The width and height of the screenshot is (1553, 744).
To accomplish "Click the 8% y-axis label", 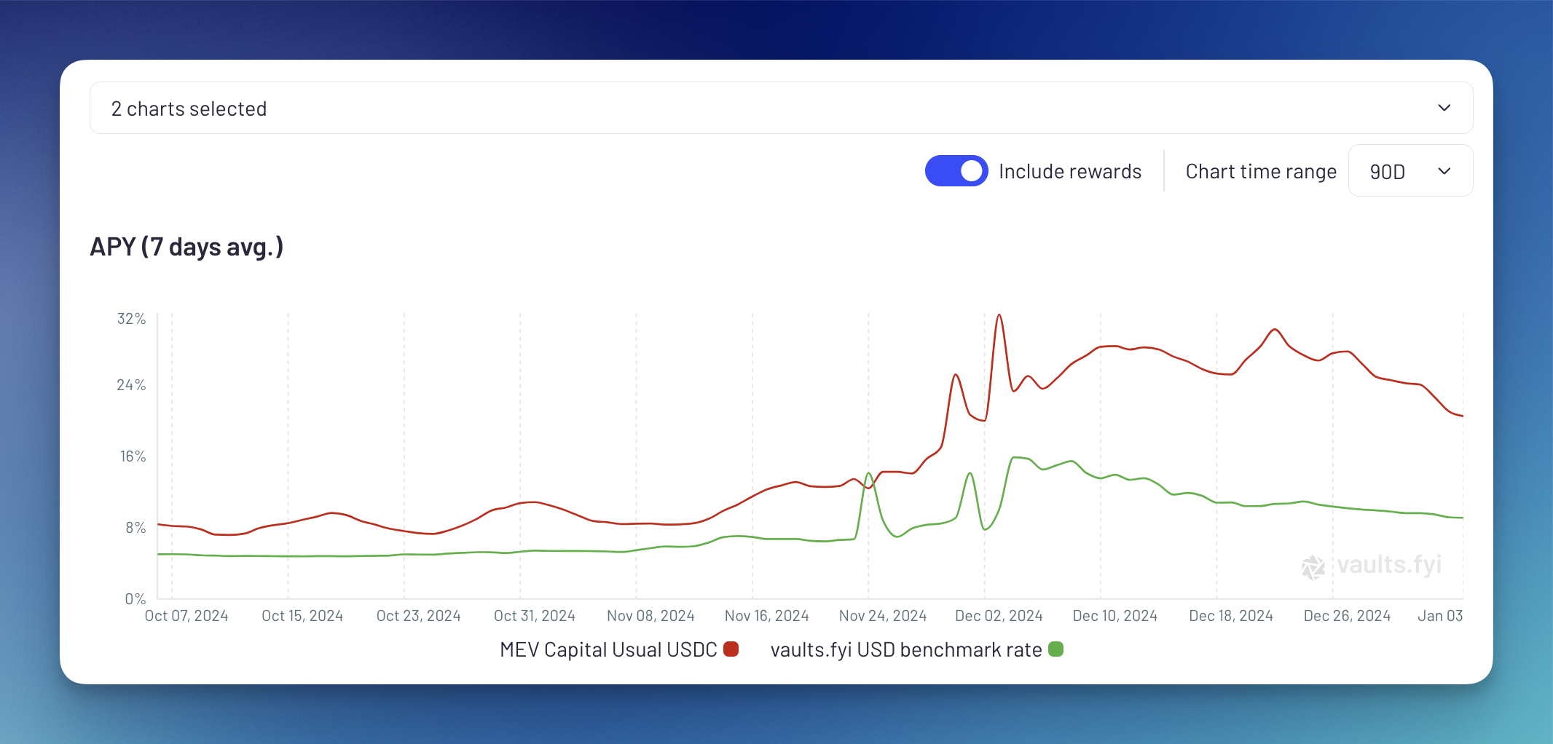I will (136, 528).
